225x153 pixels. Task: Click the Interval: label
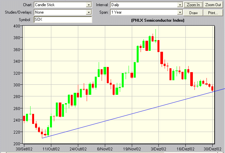(x=102, y=5)
